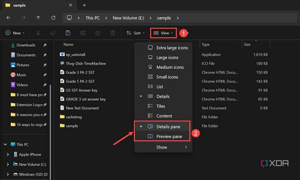300x180 pixels.
Task: Expand New Volume (C:) tree node
Action: pyautogui.click(x=8, y=164)
